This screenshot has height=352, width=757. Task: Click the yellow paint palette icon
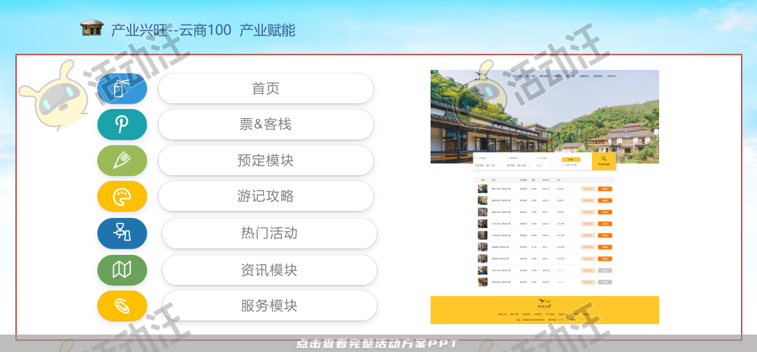tap(122, 196)
